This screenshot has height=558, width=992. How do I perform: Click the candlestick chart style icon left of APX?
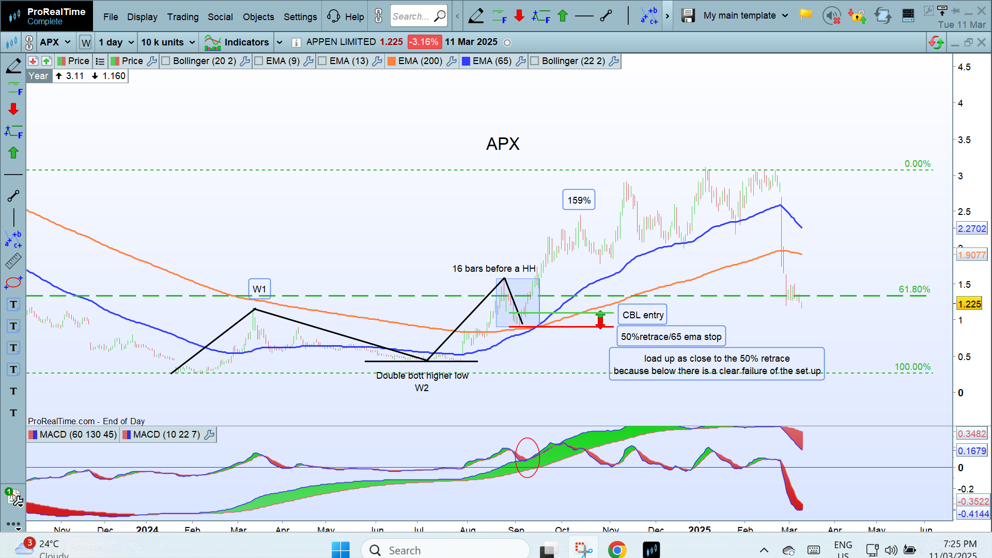click(11, 42)
